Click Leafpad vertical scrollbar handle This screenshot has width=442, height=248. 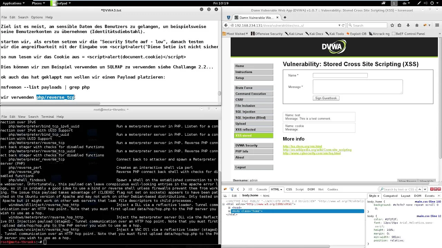[x=219, y=93]
